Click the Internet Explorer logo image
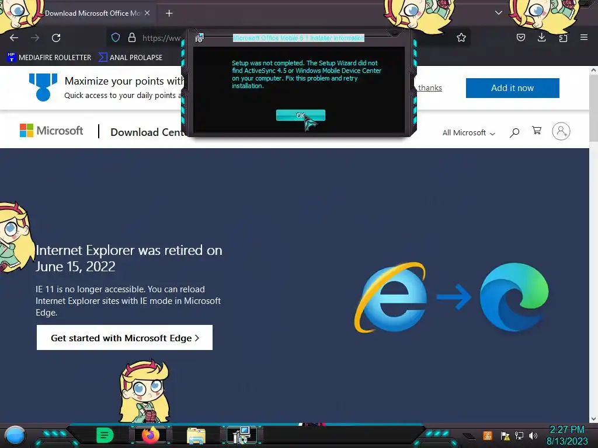 pyautogui.click(x=391, y=297)
